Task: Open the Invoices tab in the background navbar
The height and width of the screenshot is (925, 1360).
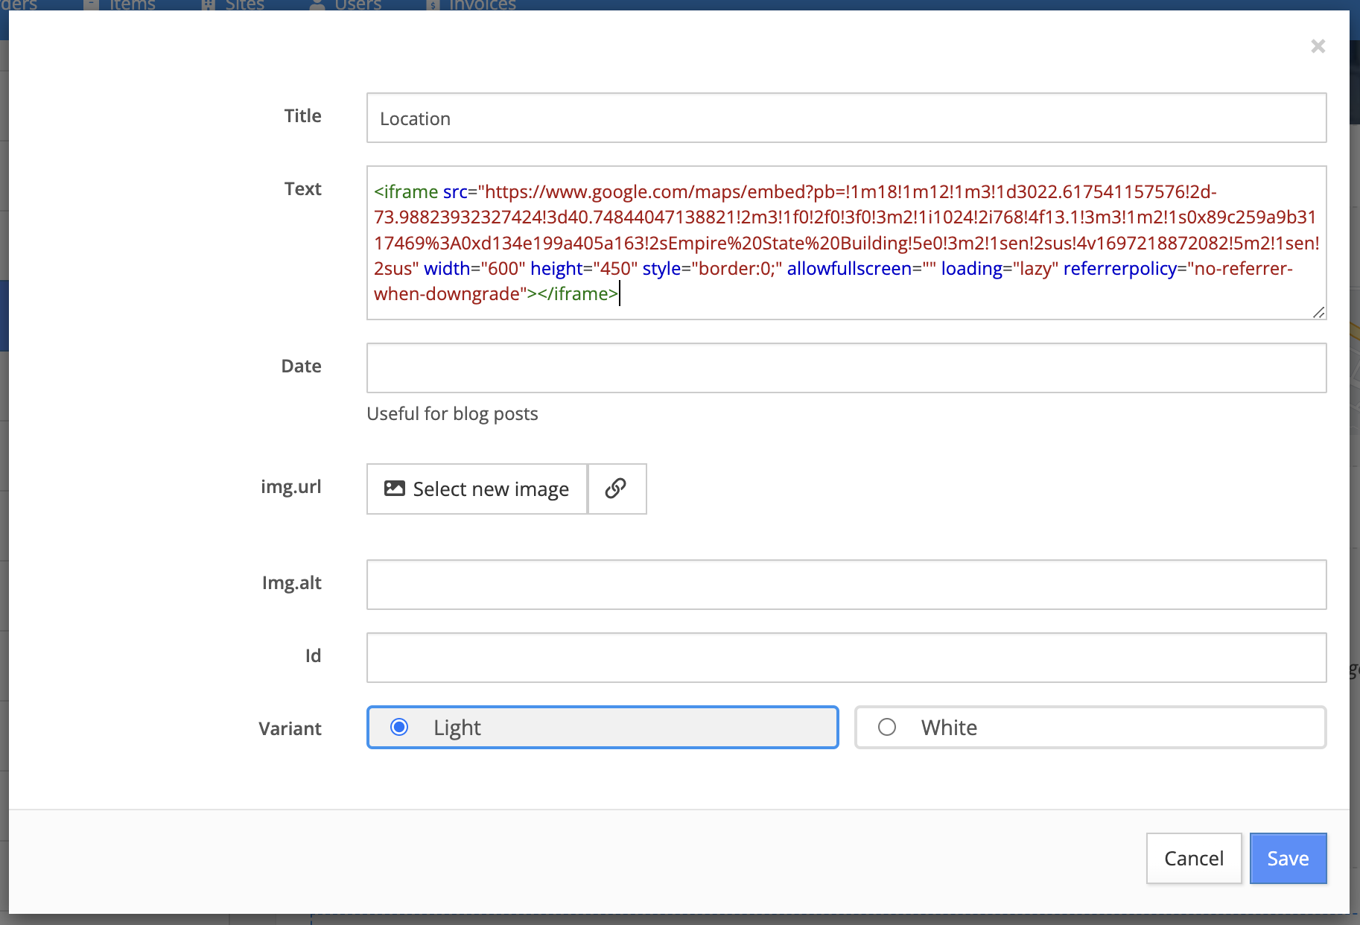Action: 471,5
